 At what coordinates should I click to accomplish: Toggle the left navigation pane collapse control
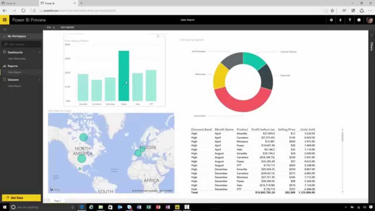coord(4,29)
